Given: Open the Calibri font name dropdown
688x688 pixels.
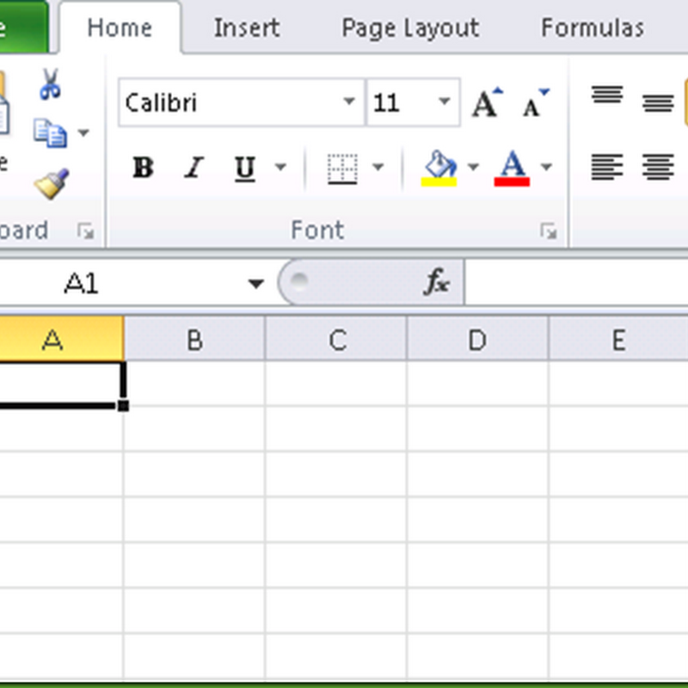Looking at the screenshot, I should 349,102.
